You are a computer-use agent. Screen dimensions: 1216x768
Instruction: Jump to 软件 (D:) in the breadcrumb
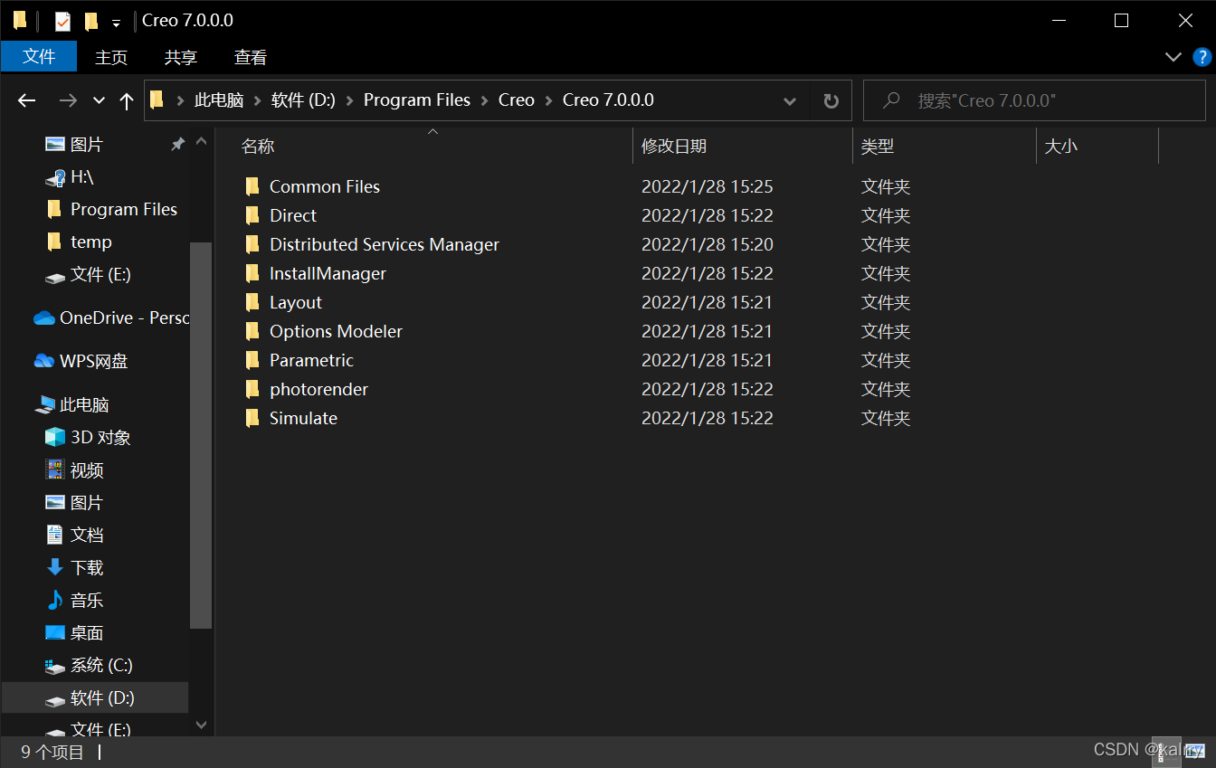[x=303, y=100]
